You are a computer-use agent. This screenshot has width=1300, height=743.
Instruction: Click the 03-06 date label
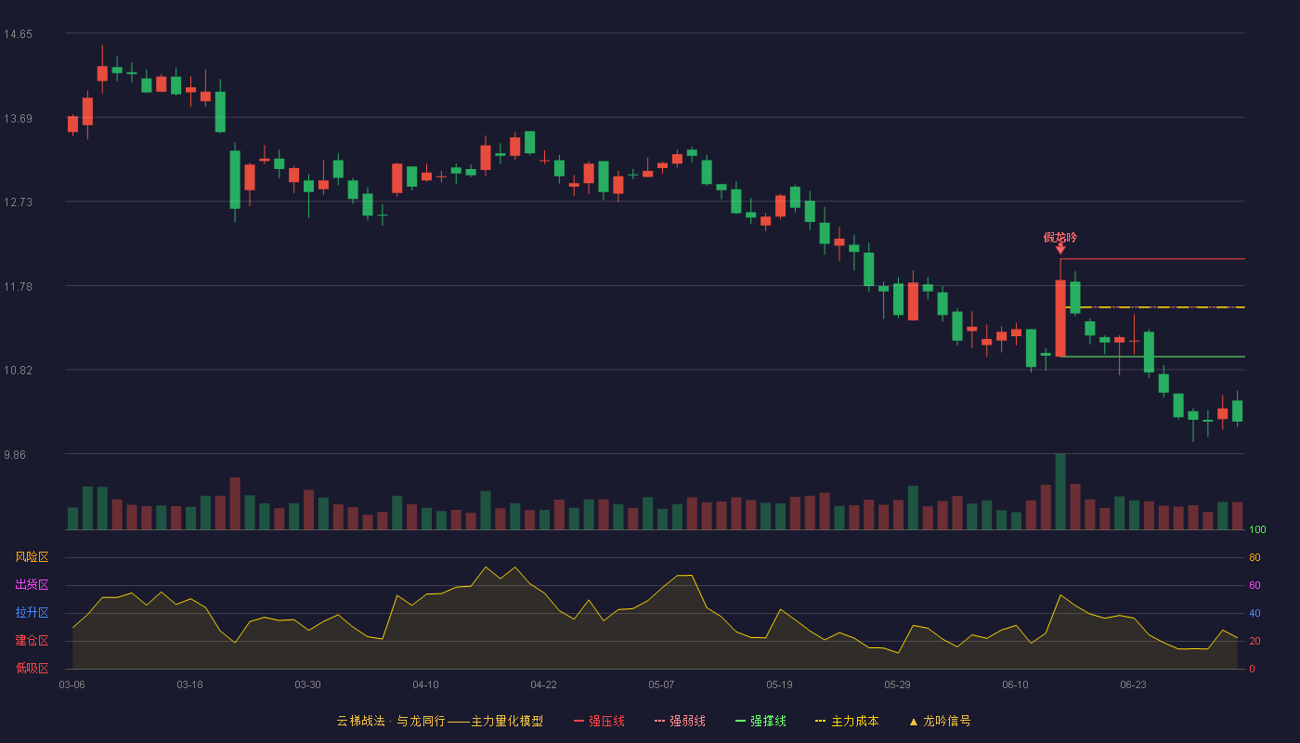[71, 684]
